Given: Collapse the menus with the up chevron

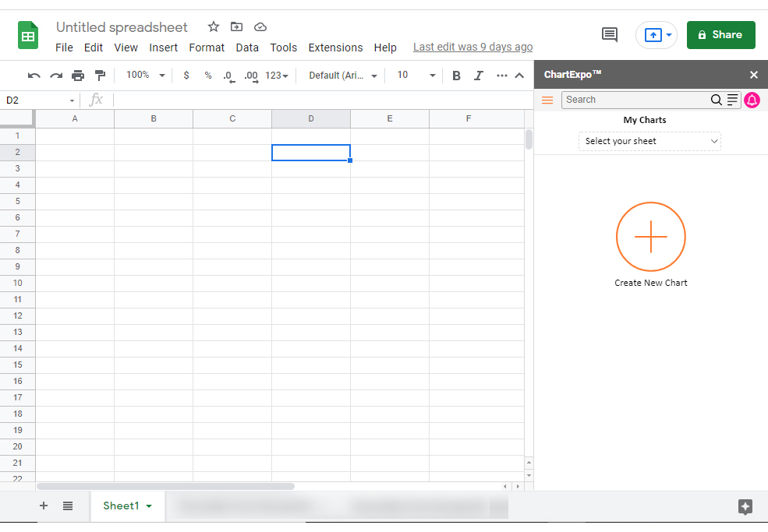Looking at the screenshot, I should coord(520,76).
